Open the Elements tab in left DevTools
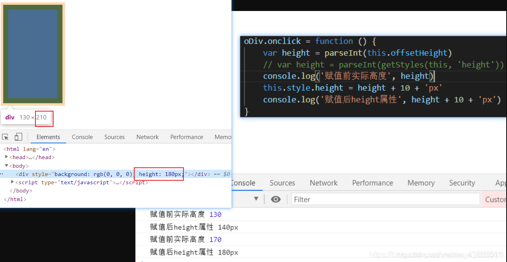This screenshot has height=262, width=507. (x=48, y=137)
